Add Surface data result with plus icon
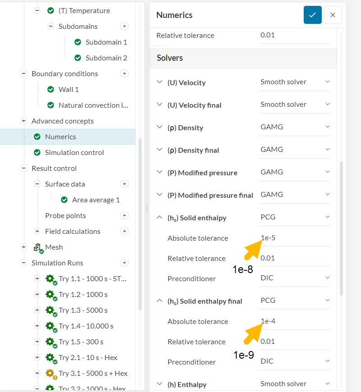The height and width of the screenshot is (392, 361). tap(125, 184)
